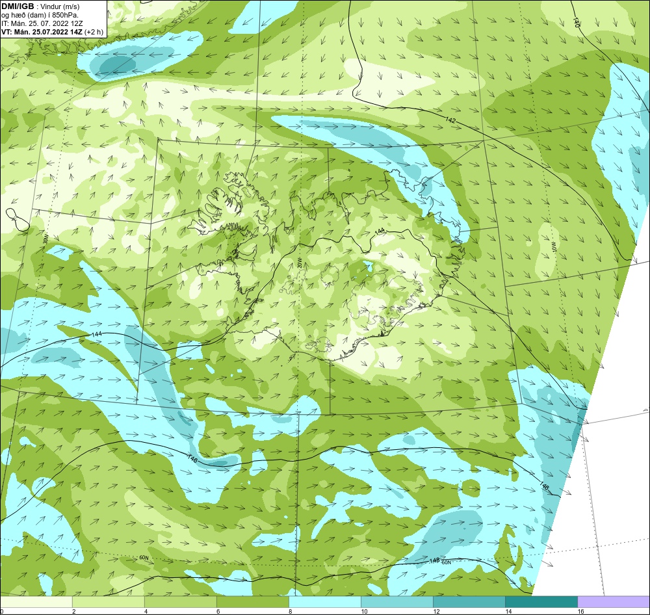The width and height of the screenshot is (650, 615).
Task: Select the purple above-16 m/s legend swatch
Action: tap(614, 601)
